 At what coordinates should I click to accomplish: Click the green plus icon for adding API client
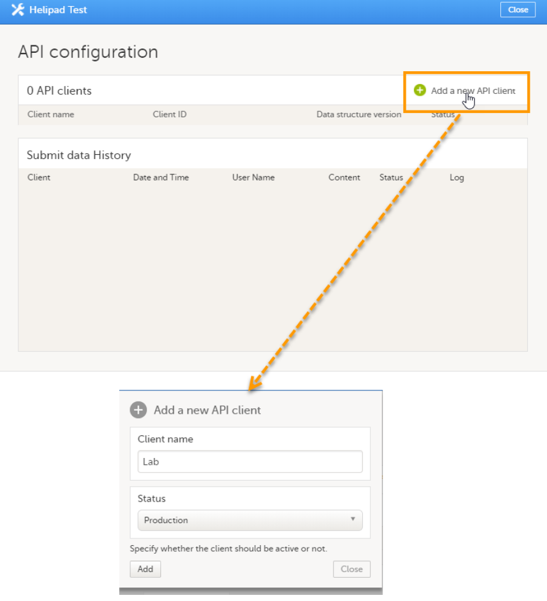tap(420, 90)
